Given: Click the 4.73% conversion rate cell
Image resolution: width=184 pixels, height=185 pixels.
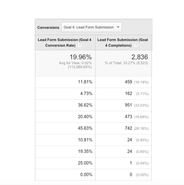Looking at the screenshot, I should [86, 94].
